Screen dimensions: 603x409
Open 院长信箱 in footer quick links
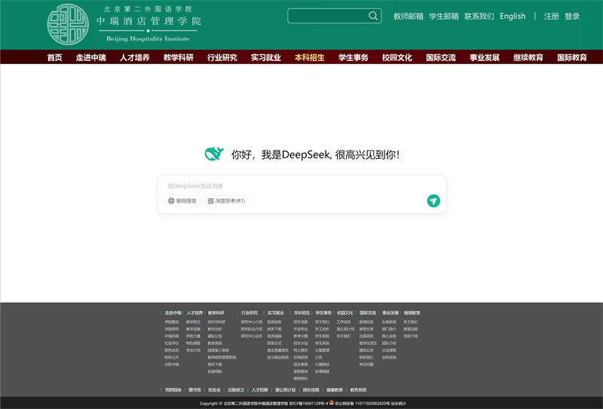pyautogui.click(x=311, y=389)
